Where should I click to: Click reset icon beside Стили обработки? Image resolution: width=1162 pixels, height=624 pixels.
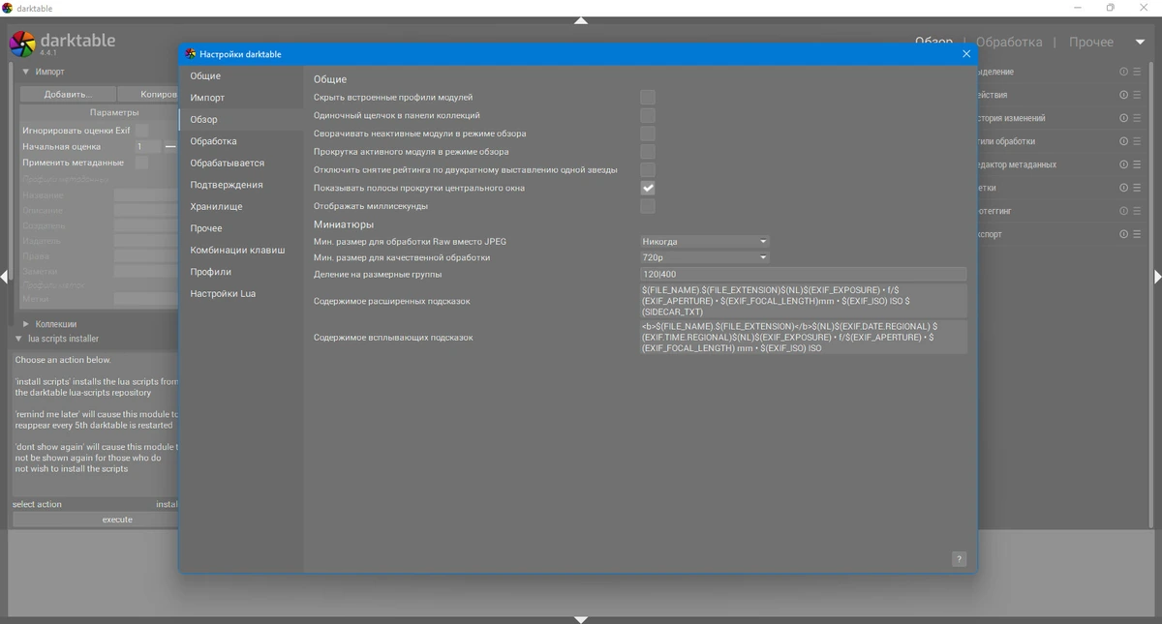[x=1124, y=141]
